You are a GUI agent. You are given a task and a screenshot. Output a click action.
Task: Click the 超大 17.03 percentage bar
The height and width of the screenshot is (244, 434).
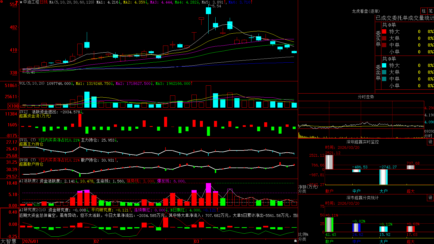411,229
